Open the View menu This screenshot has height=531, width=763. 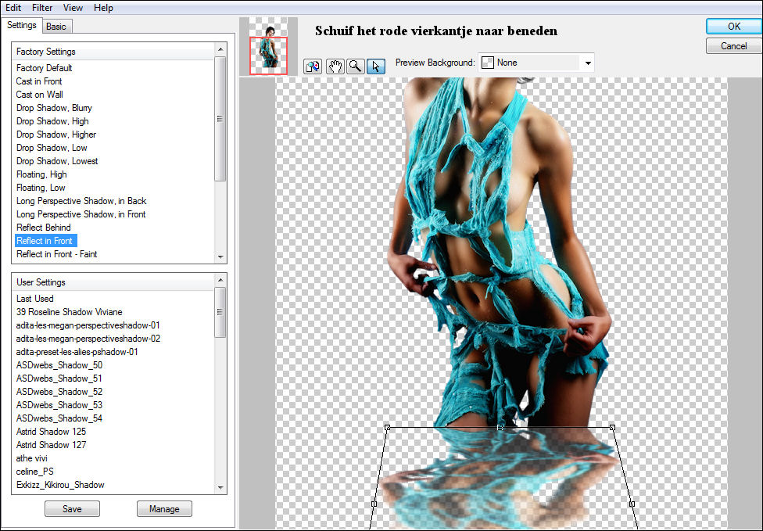pyautogui.click(x=73, y=7)
